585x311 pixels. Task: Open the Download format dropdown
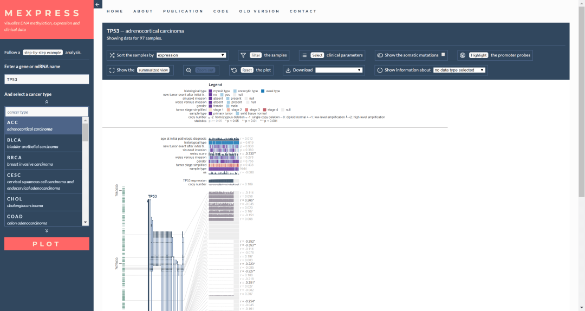coord(339,70)
